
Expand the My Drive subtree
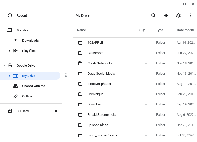tap(10, 76)
